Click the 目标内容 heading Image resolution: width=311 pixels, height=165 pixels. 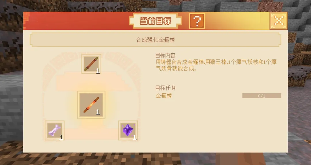pos(165,55)
